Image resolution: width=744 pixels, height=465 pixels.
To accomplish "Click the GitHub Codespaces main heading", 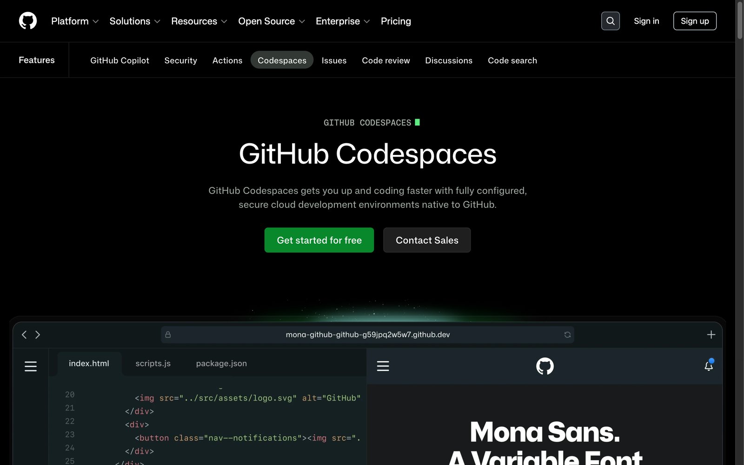I will click(367, 153).
